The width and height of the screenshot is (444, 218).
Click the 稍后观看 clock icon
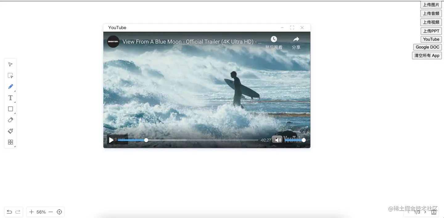pos(274,39)
